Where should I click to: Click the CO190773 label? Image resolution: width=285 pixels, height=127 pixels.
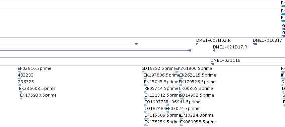155,102
